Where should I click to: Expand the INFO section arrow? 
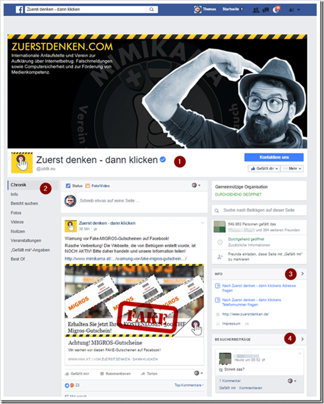[x=302, y=274]
